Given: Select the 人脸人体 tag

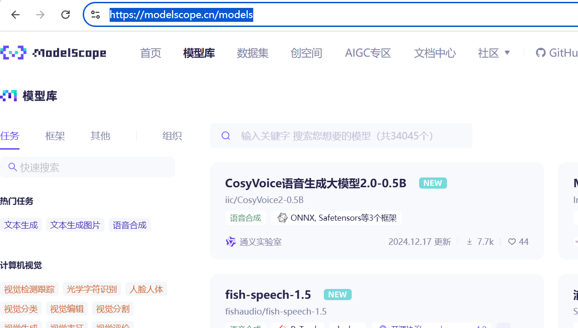Looking at the screenshot, I should pyautogui.click(x=146, y=289).
